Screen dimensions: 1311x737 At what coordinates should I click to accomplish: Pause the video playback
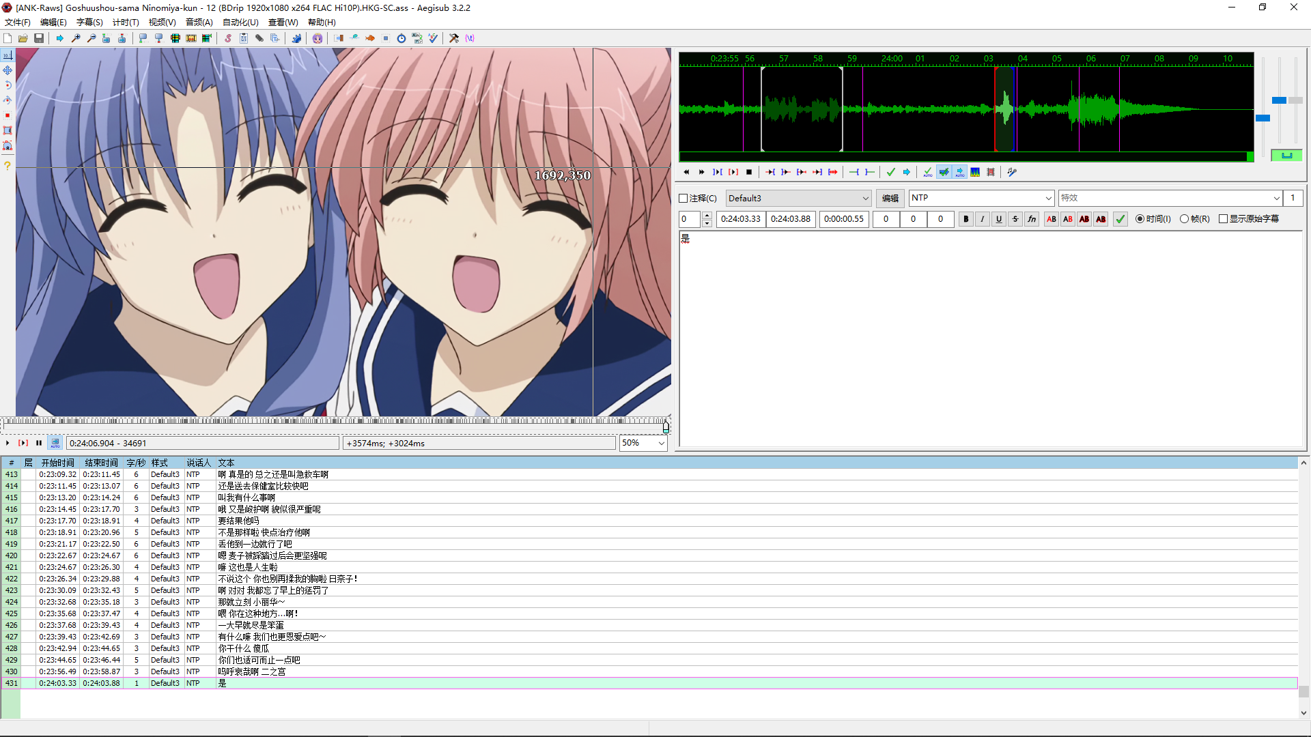click(39, 443)
